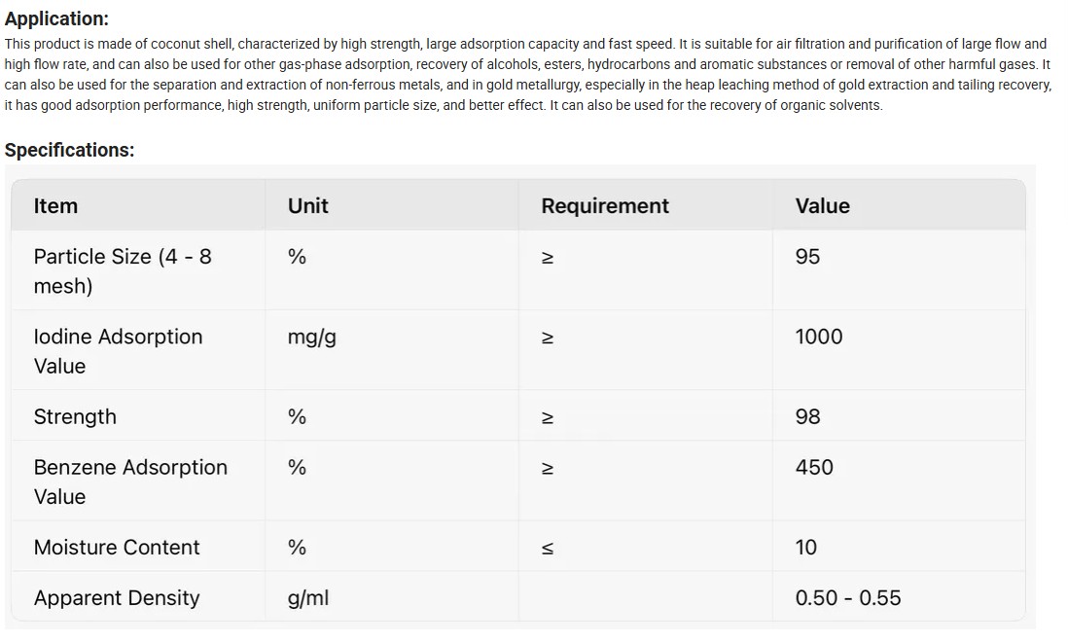This screenshot has width=1068, height=642.
Task: Select the Particle Size (4 - 8 mesh) cell
Action: 122,270
